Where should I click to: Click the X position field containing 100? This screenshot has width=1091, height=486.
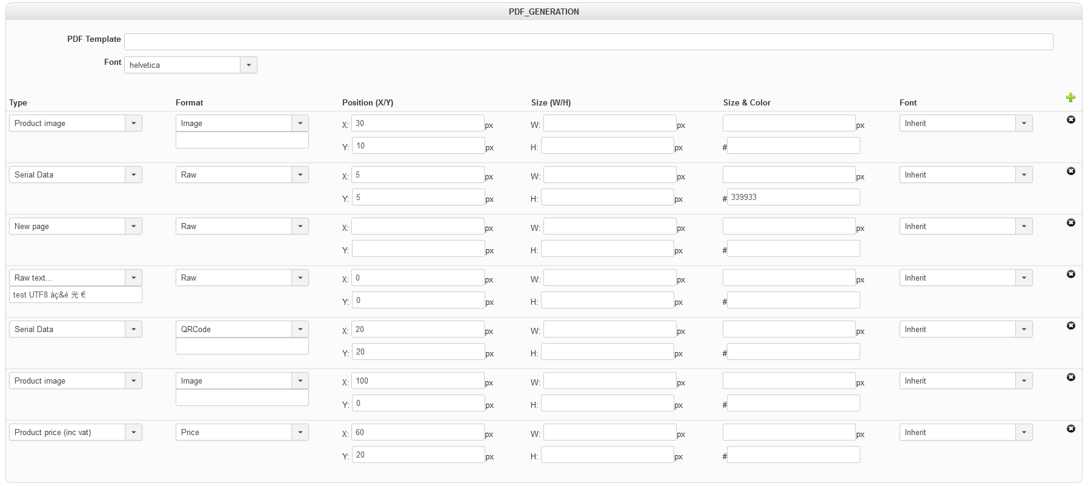(418, 381)
